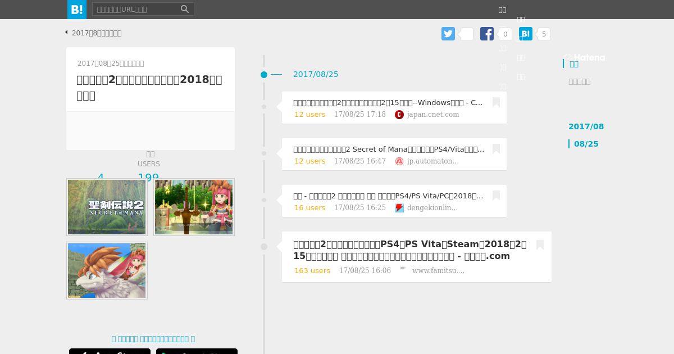Open the flying white dragon thumbnail

(x=107, y=270)
